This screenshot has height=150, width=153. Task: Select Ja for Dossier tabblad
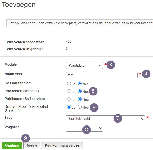tap(69, 84)
